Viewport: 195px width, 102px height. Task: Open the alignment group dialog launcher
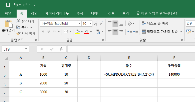(182, 40)
